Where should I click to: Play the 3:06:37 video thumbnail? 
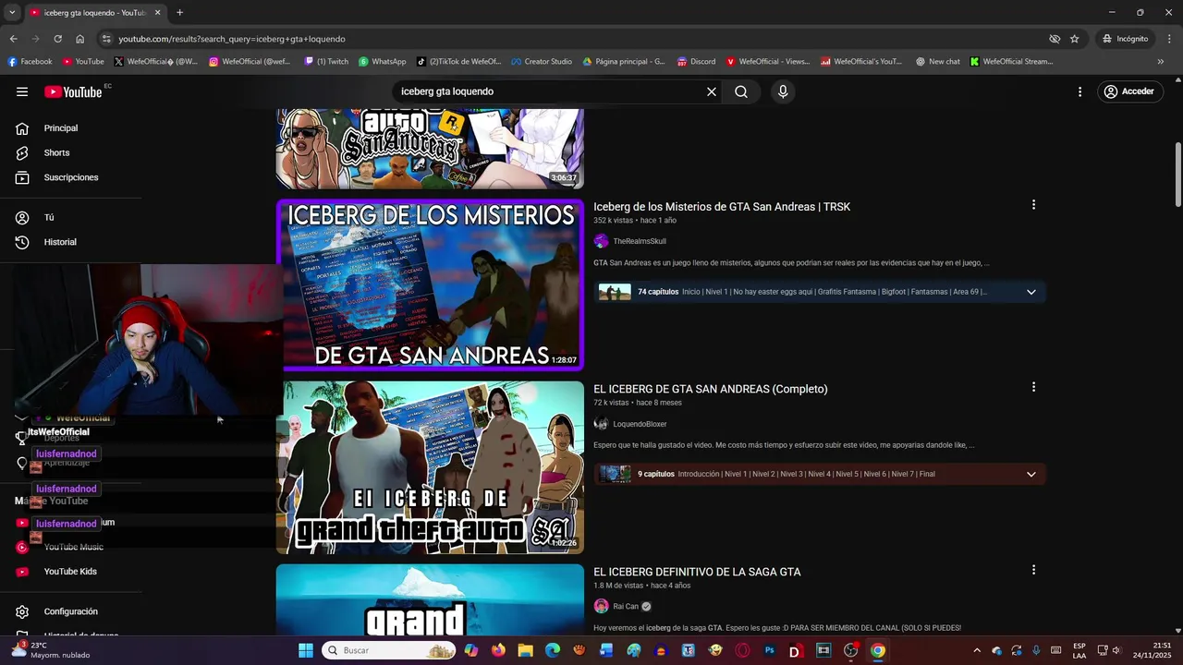(x=430, y=149)
